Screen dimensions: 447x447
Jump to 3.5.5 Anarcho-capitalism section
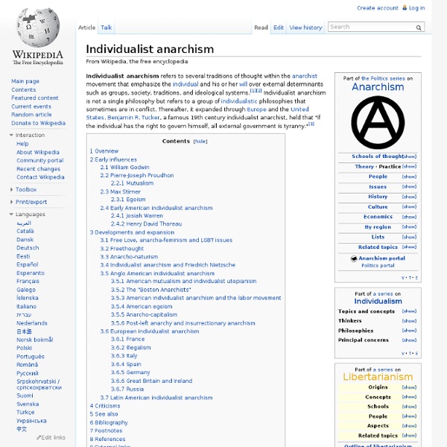[144, 314]
